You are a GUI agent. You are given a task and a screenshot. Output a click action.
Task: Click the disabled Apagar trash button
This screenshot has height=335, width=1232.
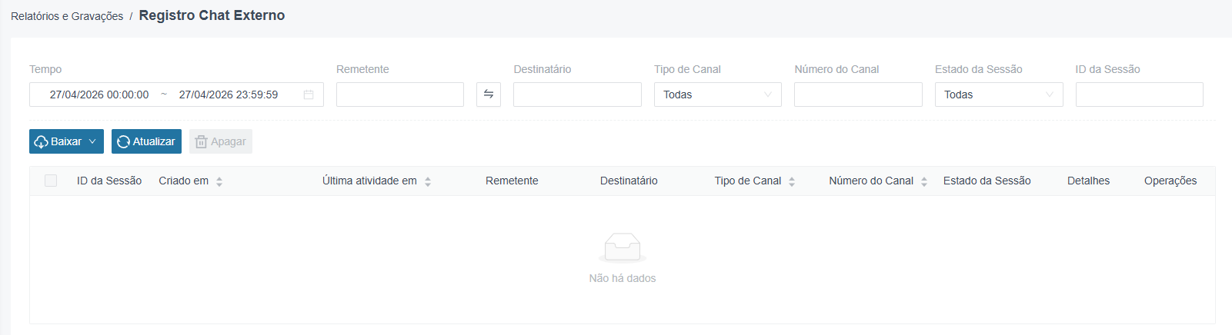(221, 141)
